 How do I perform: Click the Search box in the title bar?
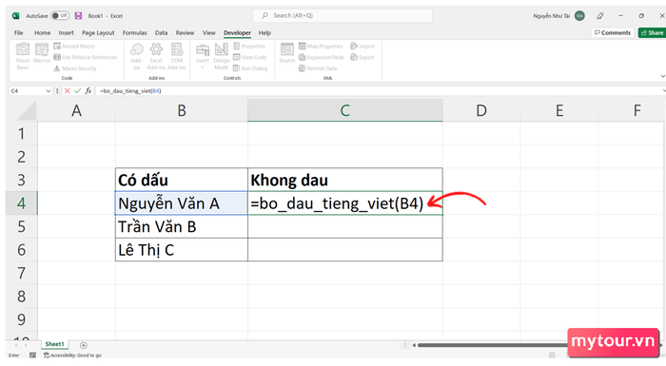coord(343,16)
